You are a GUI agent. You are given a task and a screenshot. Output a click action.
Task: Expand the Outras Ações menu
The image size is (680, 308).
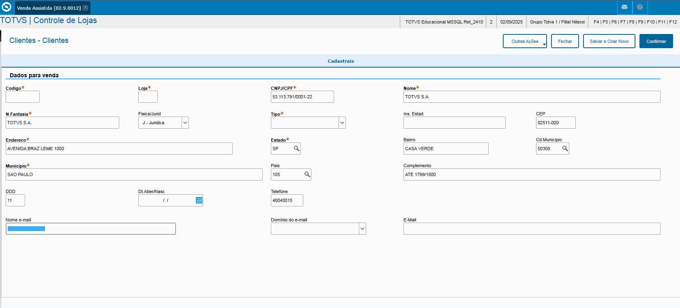pyautogui.click(x=525, y=41)
